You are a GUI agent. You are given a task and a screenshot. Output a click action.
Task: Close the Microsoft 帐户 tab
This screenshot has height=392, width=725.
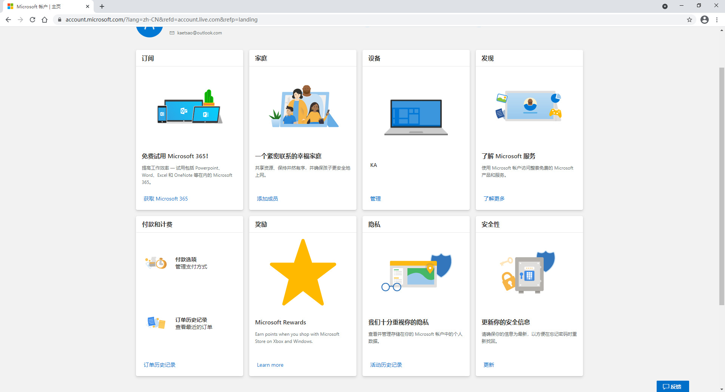pos(88,6)
